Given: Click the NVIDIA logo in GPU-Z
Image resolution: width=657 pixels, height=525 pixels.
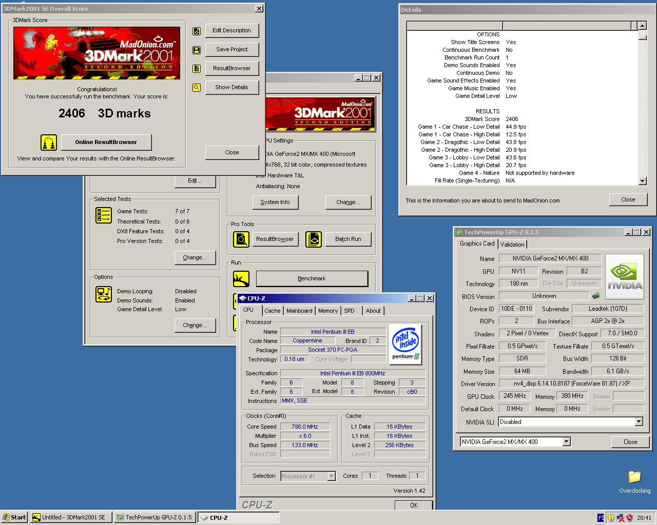Looking at the screenshot, I should [x=625, y=276].
